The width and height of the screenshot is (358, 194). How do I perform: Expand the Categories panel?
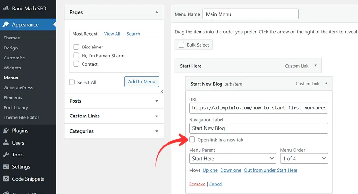157,131
